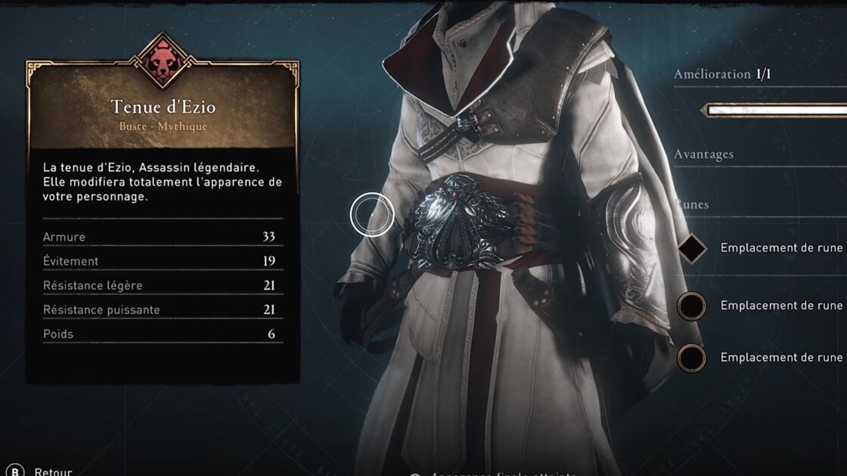
Task: Select the Résistance puissante stat row
Action: (163, 310)
